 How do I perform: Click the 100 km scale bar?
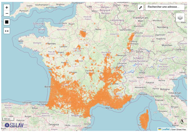pyautogui.click(x=8, y=119)
